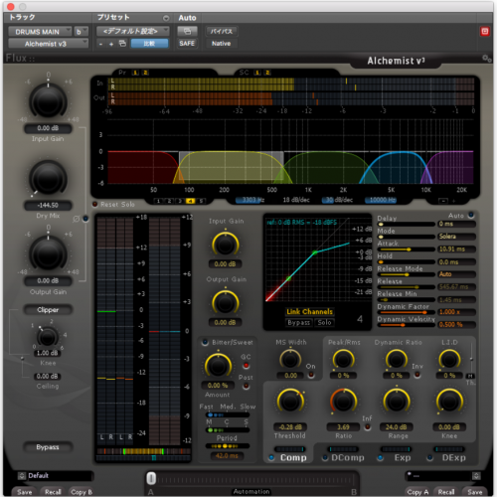Select the Comp section tab
The height and width of the screenshot is (497, 497).
pos(293,458)
